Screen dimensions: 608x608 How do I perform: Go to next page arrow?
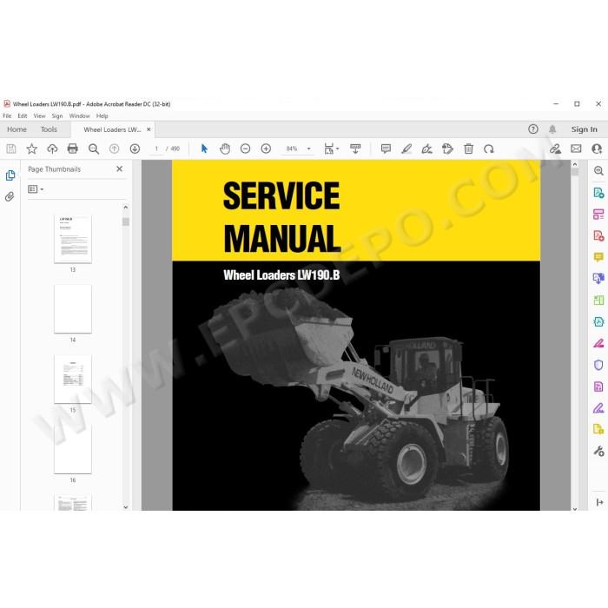135,149
